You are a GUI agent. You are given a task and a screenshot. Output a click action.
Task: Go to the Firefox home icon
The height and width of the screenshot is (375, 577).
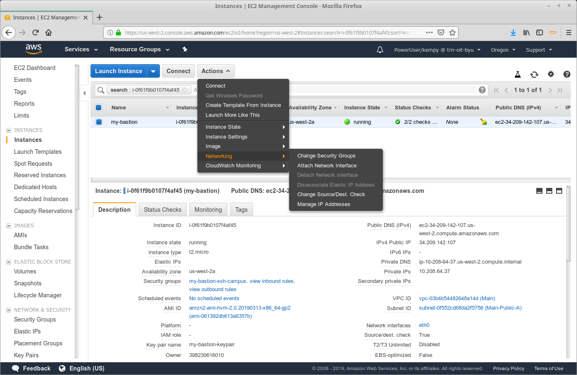(49, 32)
